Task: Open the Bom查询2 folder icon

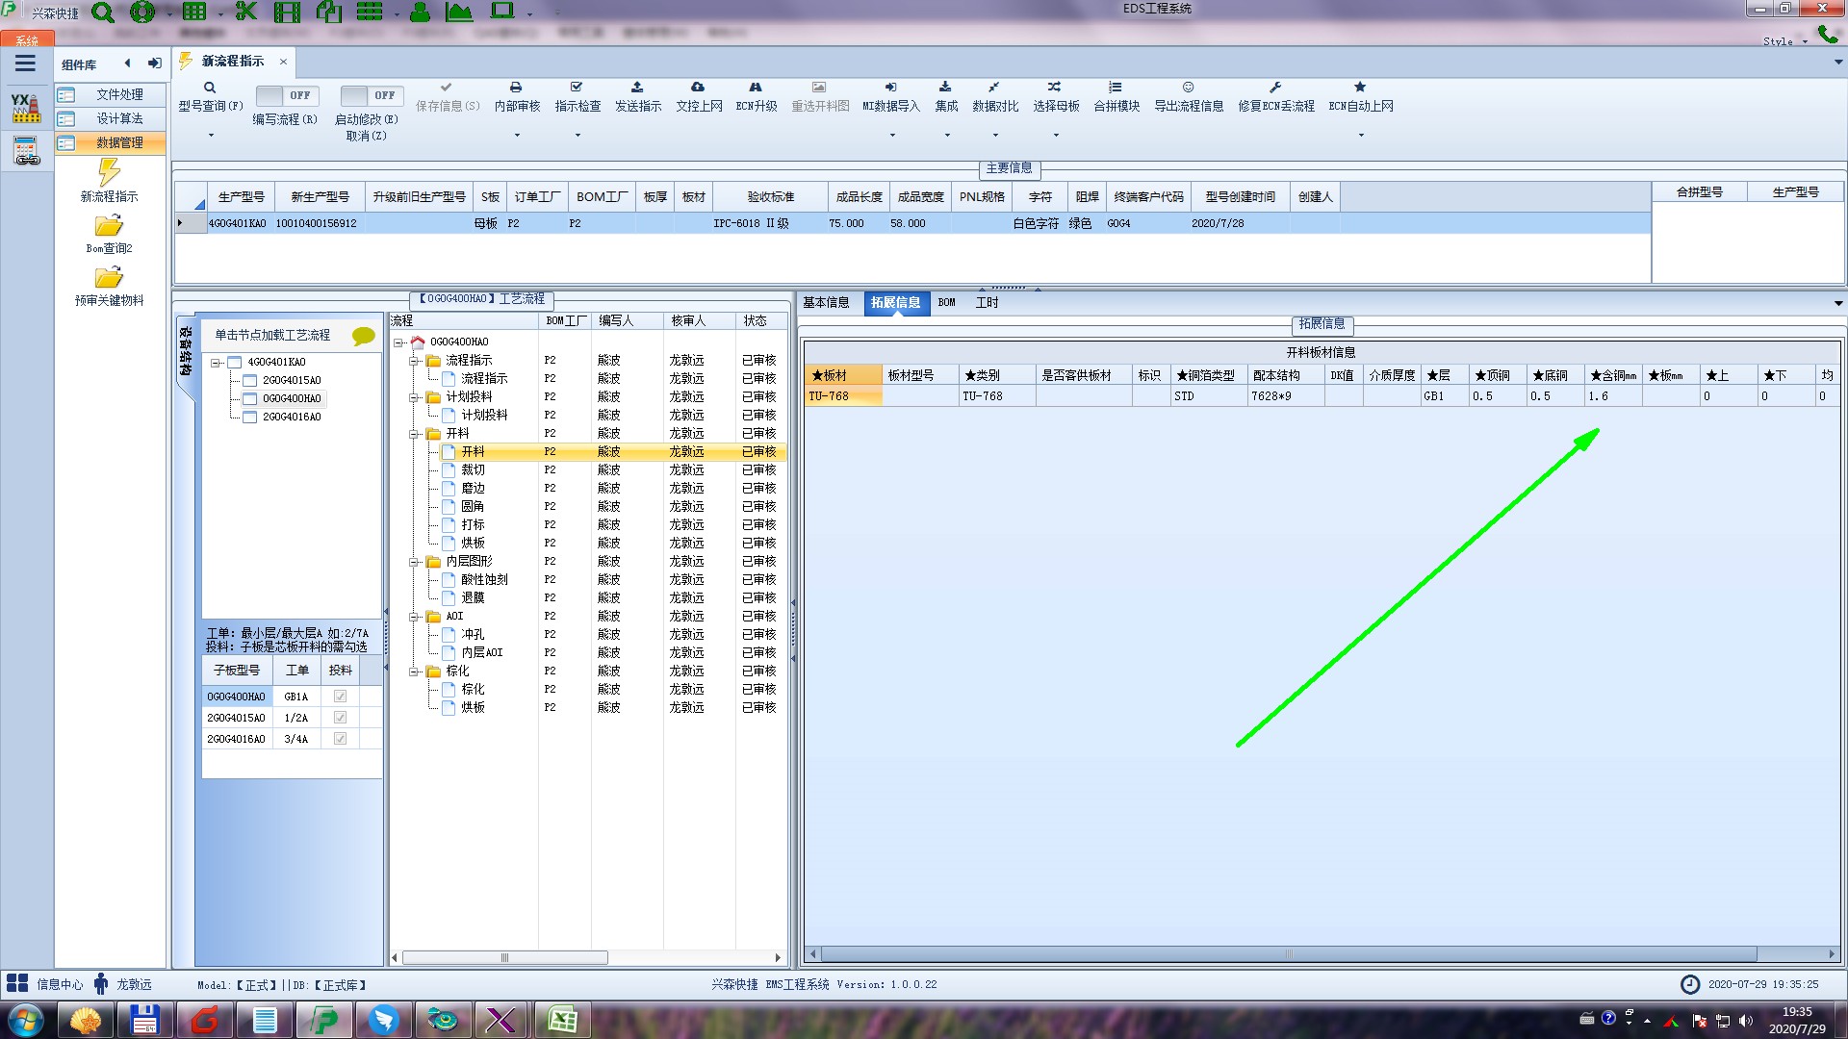Action: pyautogui.click(x=109, y=226)
